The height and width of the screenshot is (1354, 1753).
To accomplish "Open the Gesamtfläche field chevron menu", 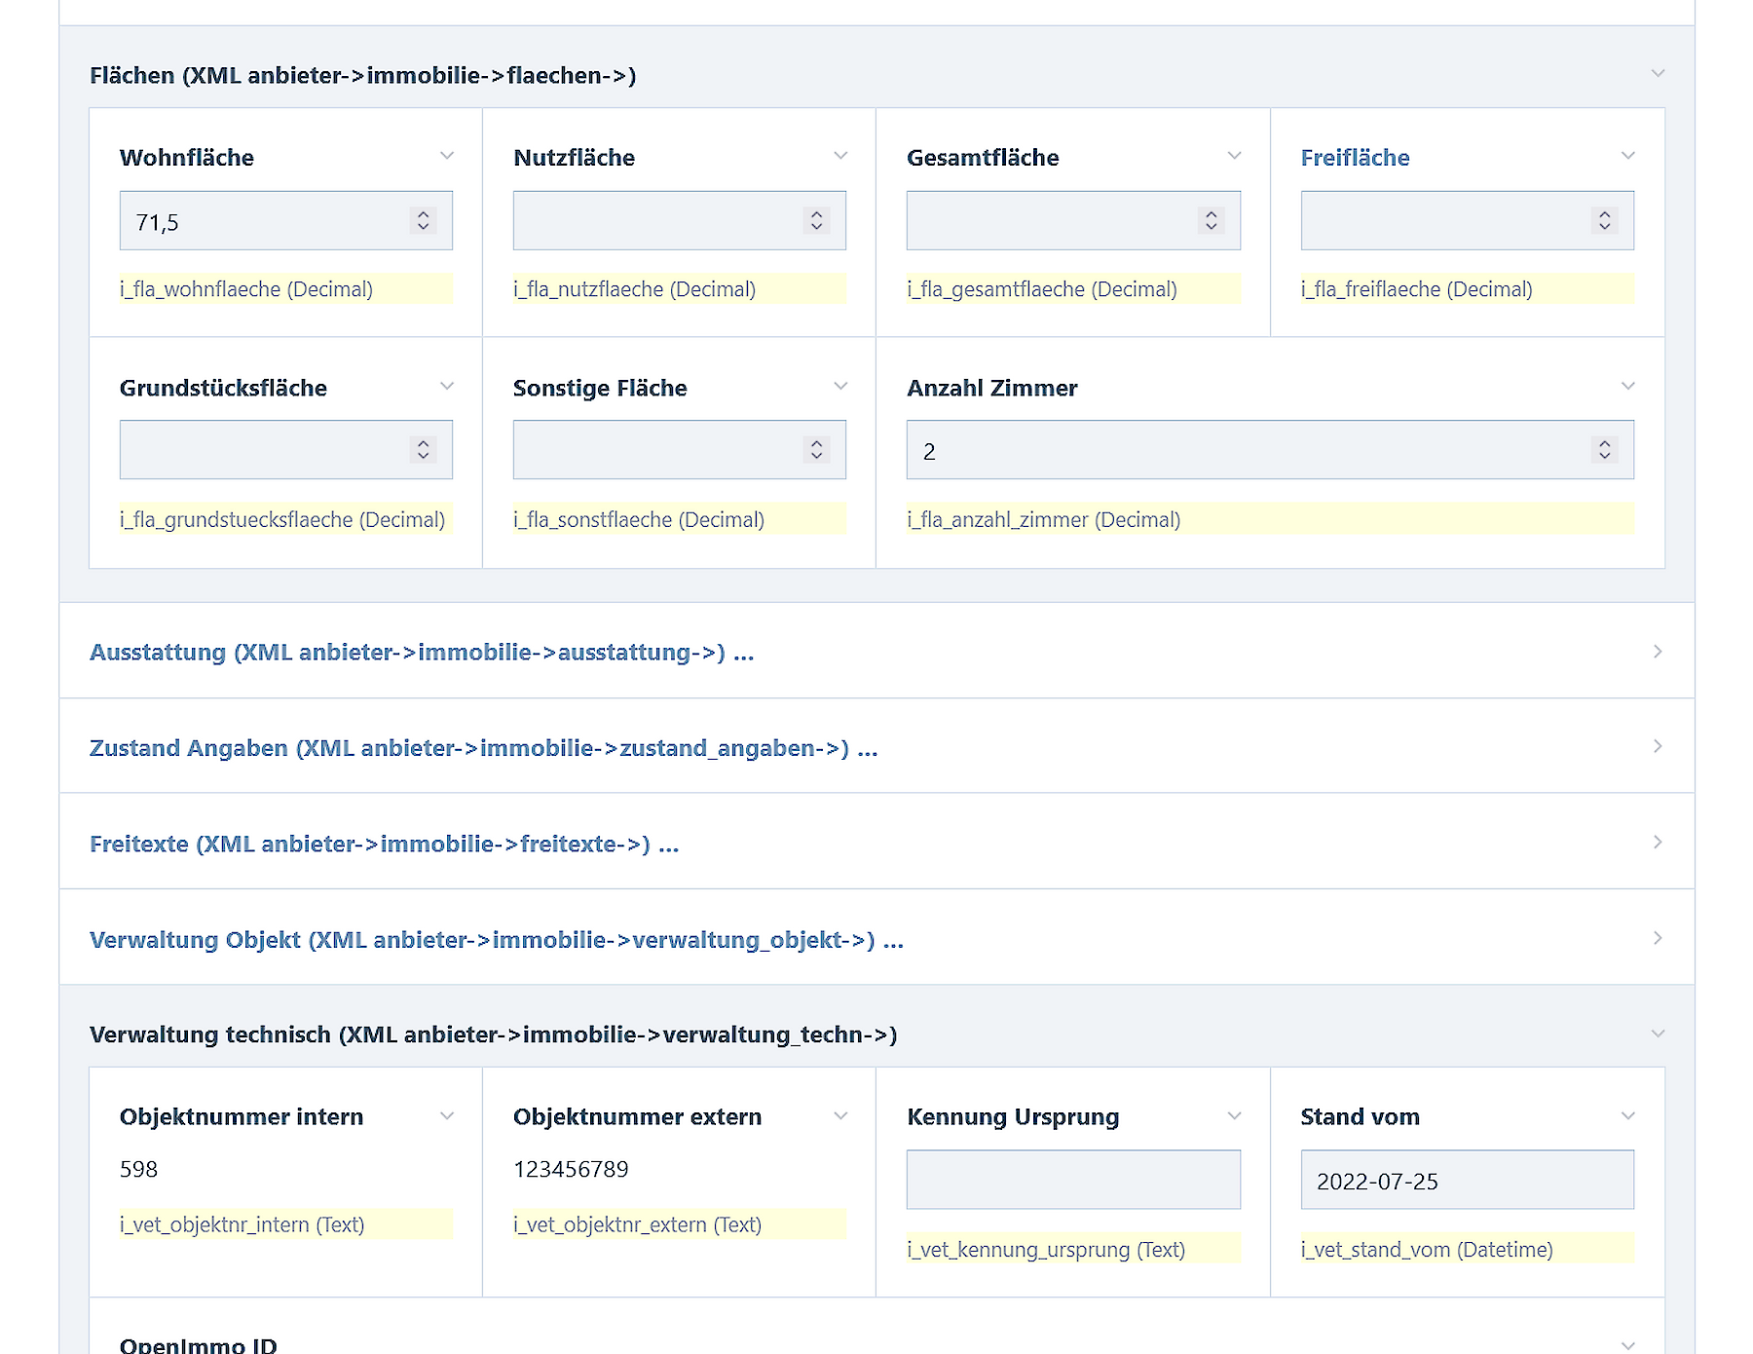I will [x=1234, y=156].
